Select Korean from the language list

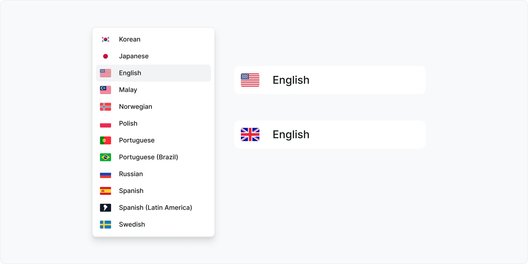(x=130, y=39)
